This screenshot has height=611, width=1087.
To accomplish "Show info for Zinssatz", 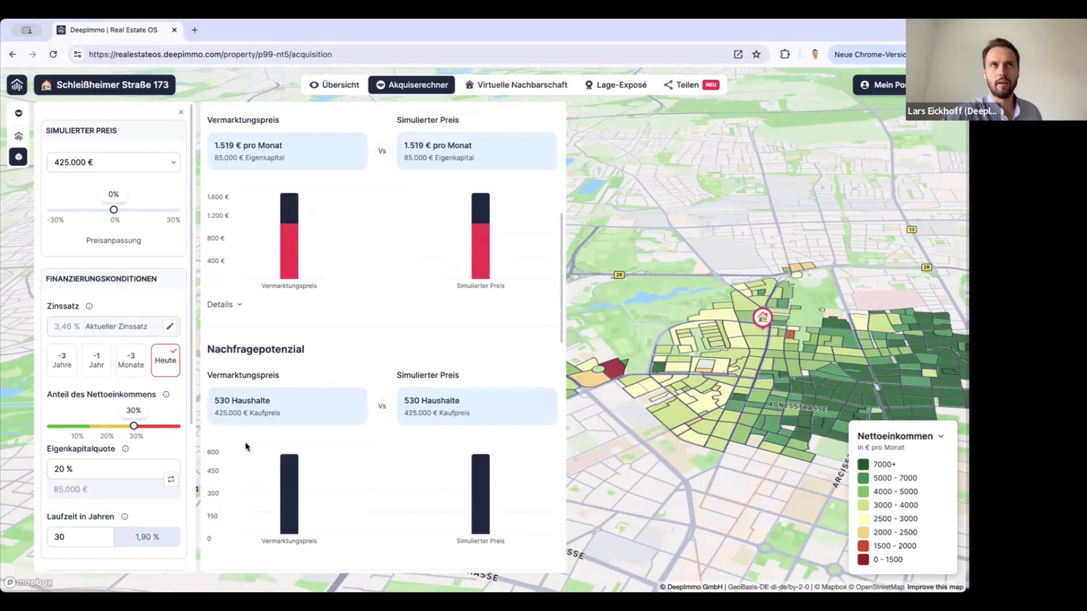I will pos(89,306).
